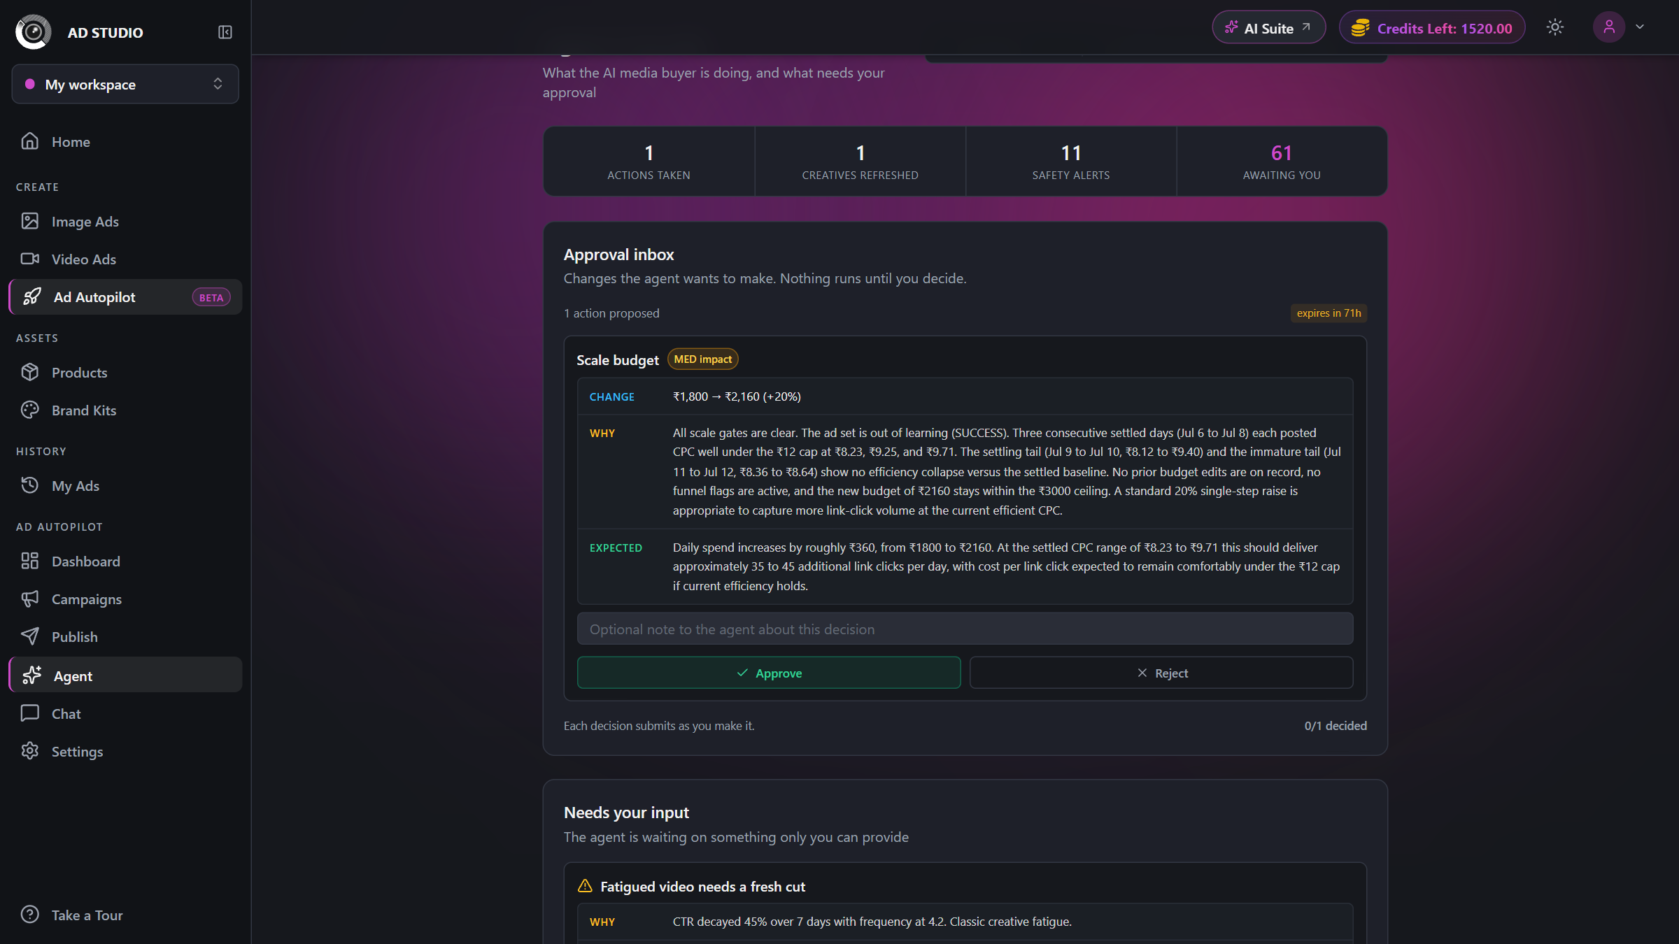Image resolution: width=1679 pixels, height=944 pixels.
Task: Click the WHY label in Scale budget
Action: (x=602, y=433)
